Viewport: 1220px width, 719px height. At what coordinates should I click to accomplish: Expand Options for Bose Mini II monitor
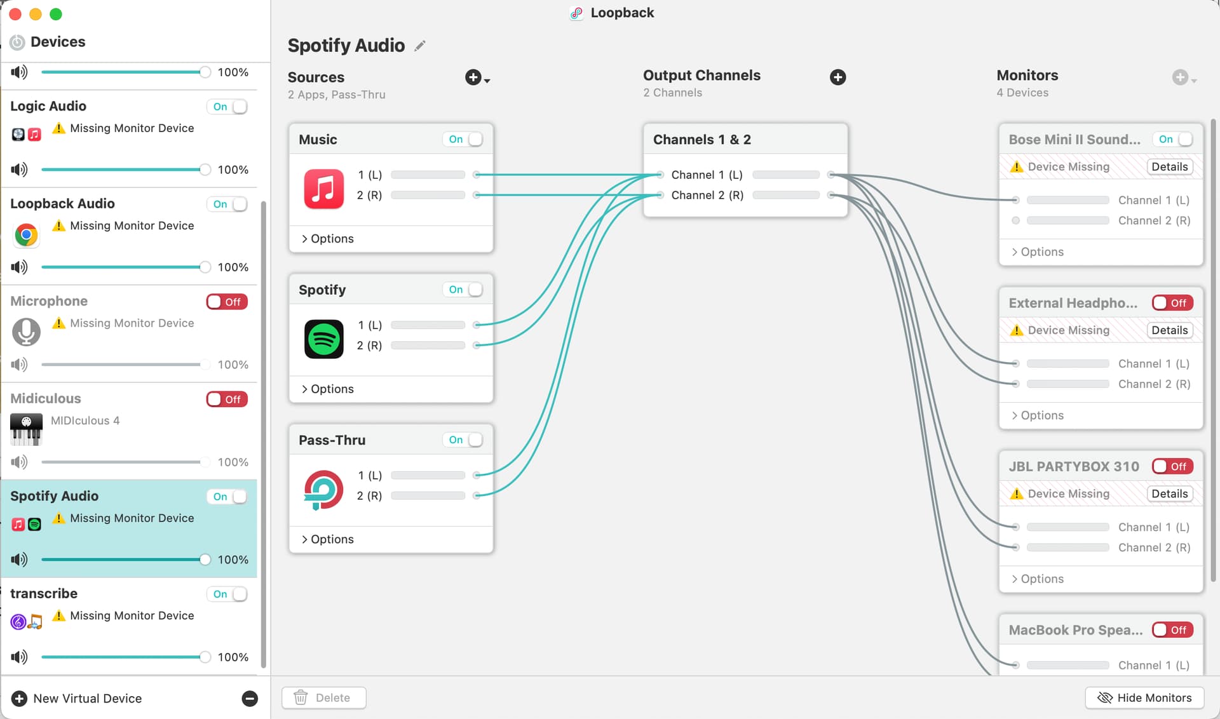(1038, 252)
